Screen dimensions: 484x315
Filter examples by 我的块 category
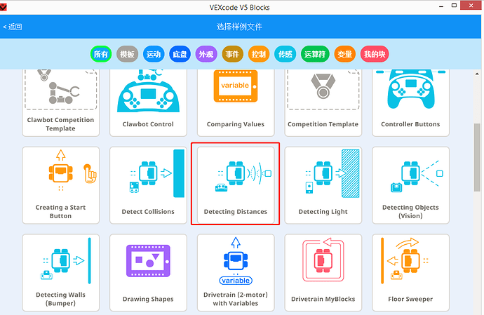[x=375, y=54]
